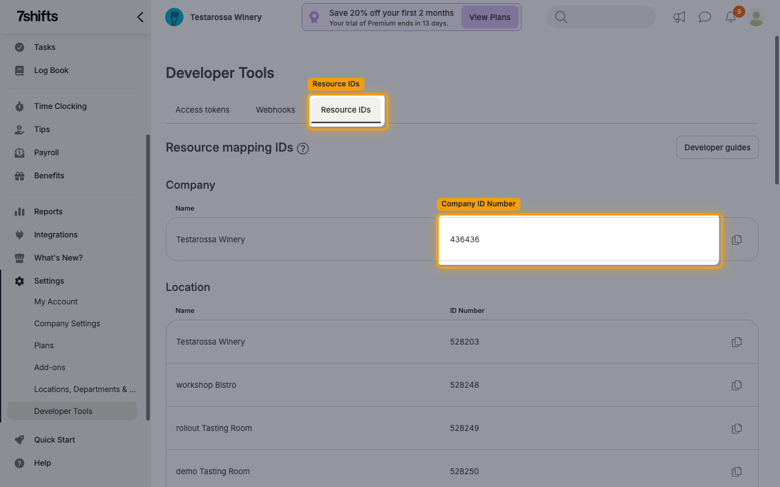Select Developer Tools in sidebar
Image resolution: width=780 pixels, height=487 pixels.
click(72, 411)
